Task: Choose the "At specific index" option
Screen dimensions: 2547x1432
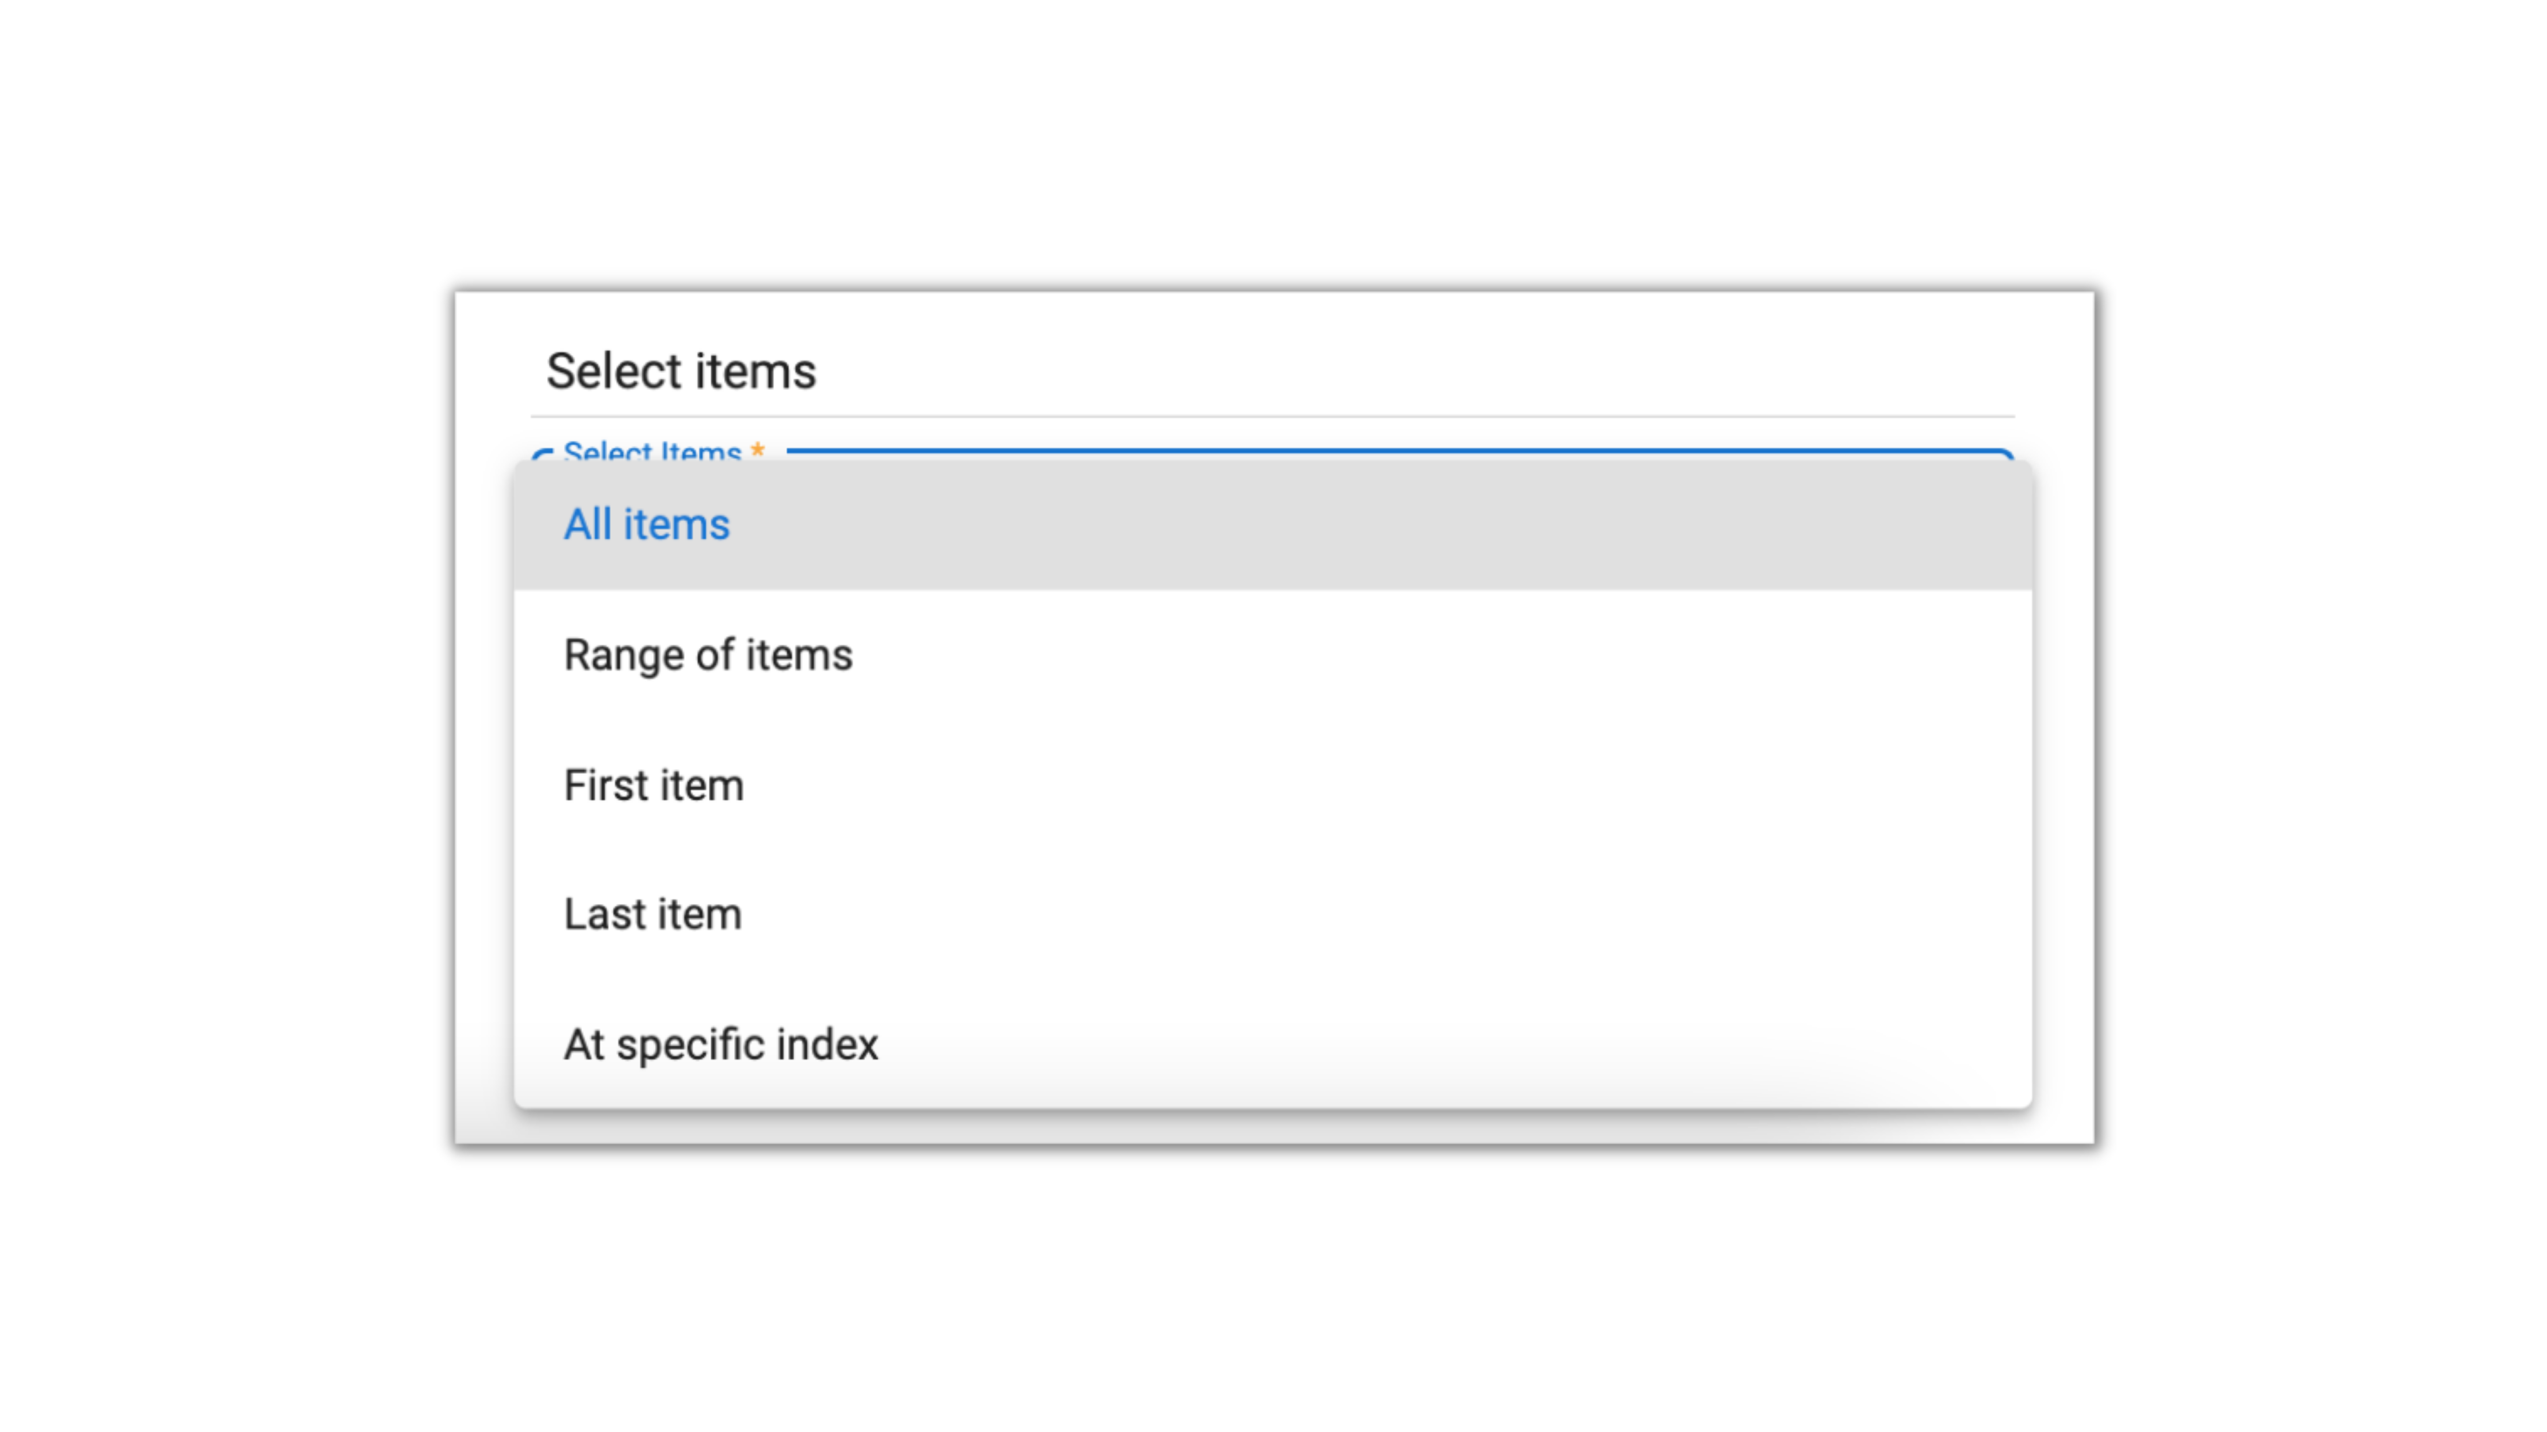Action: 721,1044
